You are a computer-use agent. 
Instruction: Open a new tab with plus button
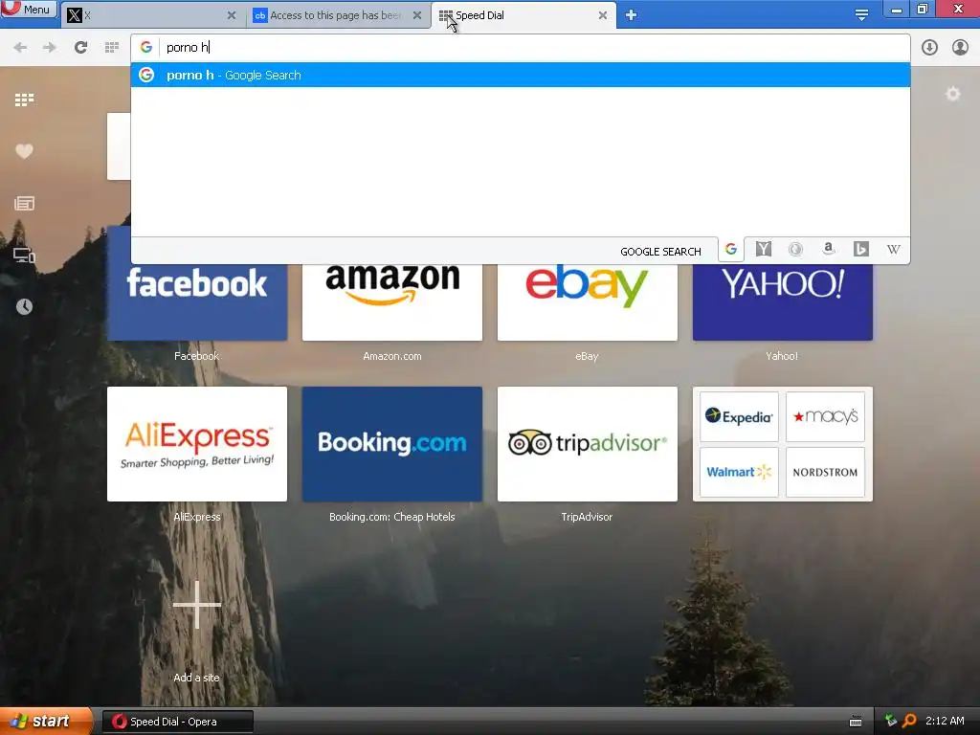pyautogui.click(x=632, y=15)
